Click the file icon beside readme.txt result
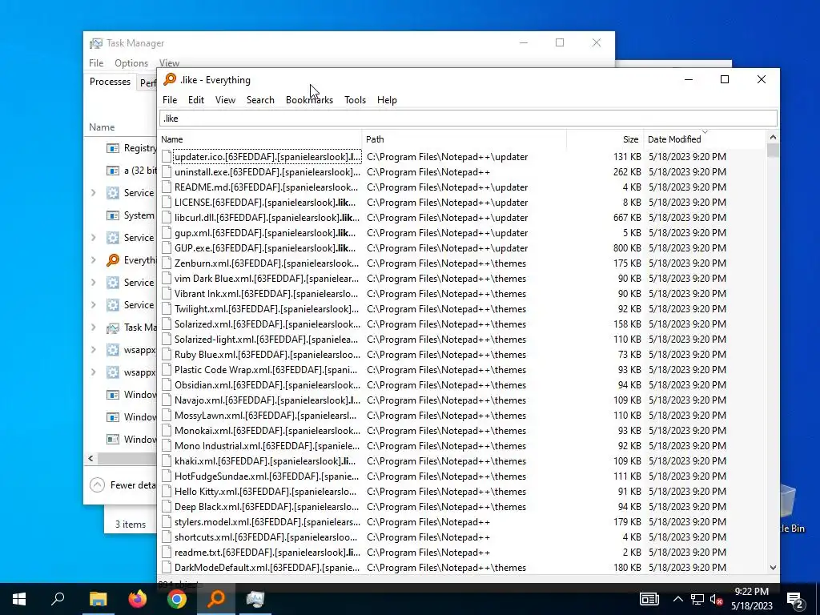This screenshot has height=615, width=820. pyautogui.click(x=167, y=552)
